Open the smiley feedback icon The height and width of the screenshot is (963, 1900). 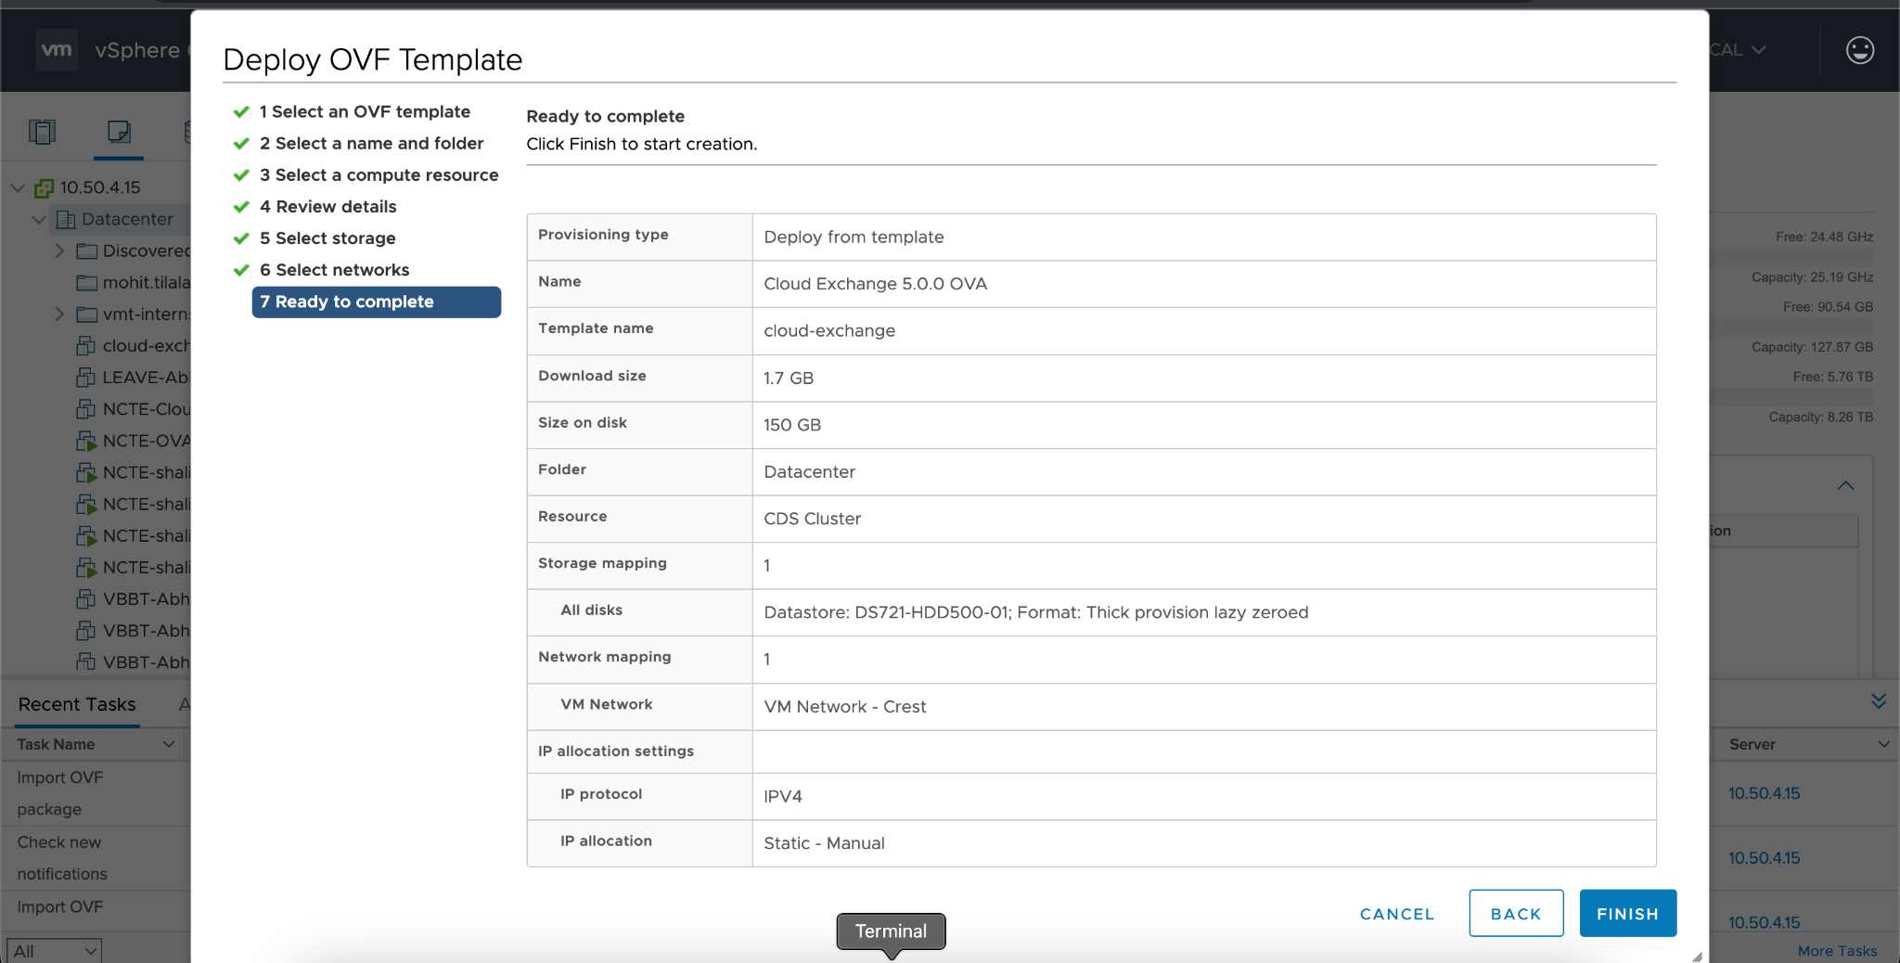click(1860, 50)
